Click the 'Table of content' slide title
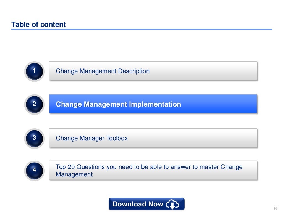This screenshot has height=212, width=283. coord(39,25)
